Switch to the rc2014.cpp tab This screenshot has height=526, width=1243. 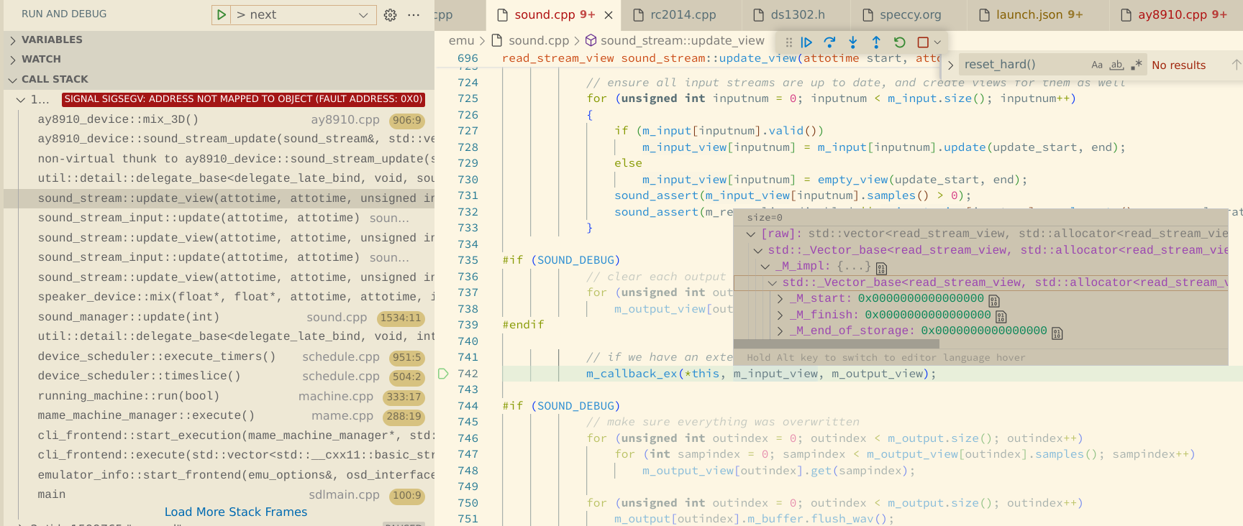[x=683, y=14]
